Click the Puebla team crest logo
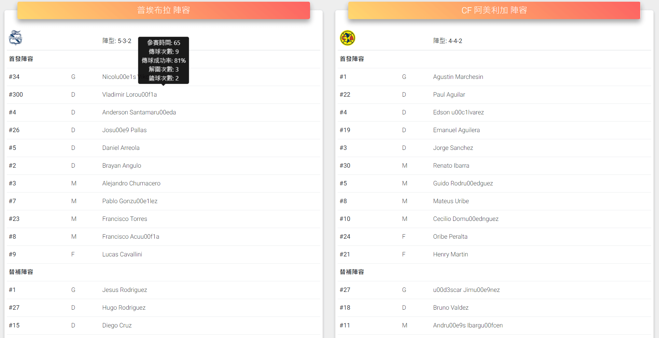This screenshot has width=659, height=338. [x=15, y=38]
